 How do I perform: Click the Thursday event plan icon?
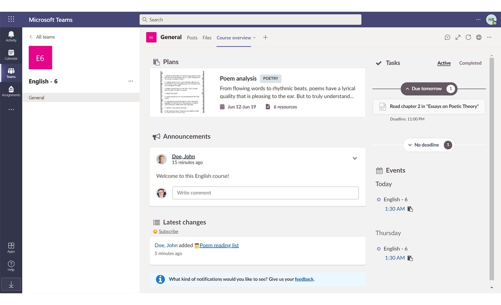[410, 258]
